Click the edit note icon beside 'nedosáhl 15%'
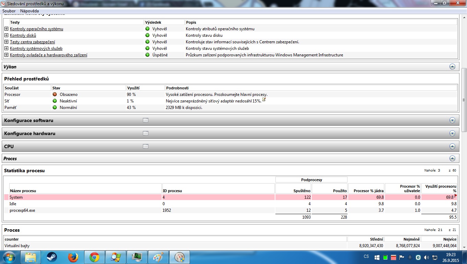The width and height of the screenshot is (467, 264). tap(264, 100)
